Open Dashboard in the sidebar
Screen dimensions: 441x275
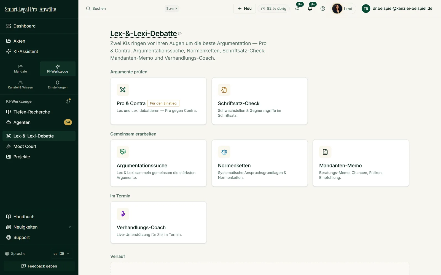39,26
